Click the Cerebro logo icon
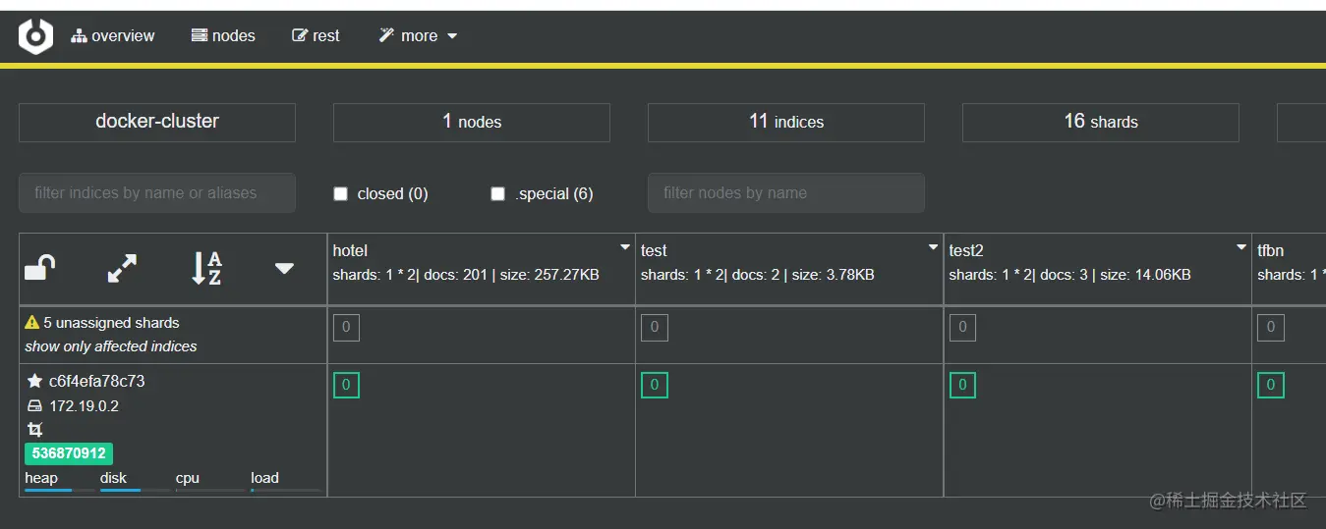The height and width of the screenshot is (529, 1326). pyautogui.click(x=35, y=36)
